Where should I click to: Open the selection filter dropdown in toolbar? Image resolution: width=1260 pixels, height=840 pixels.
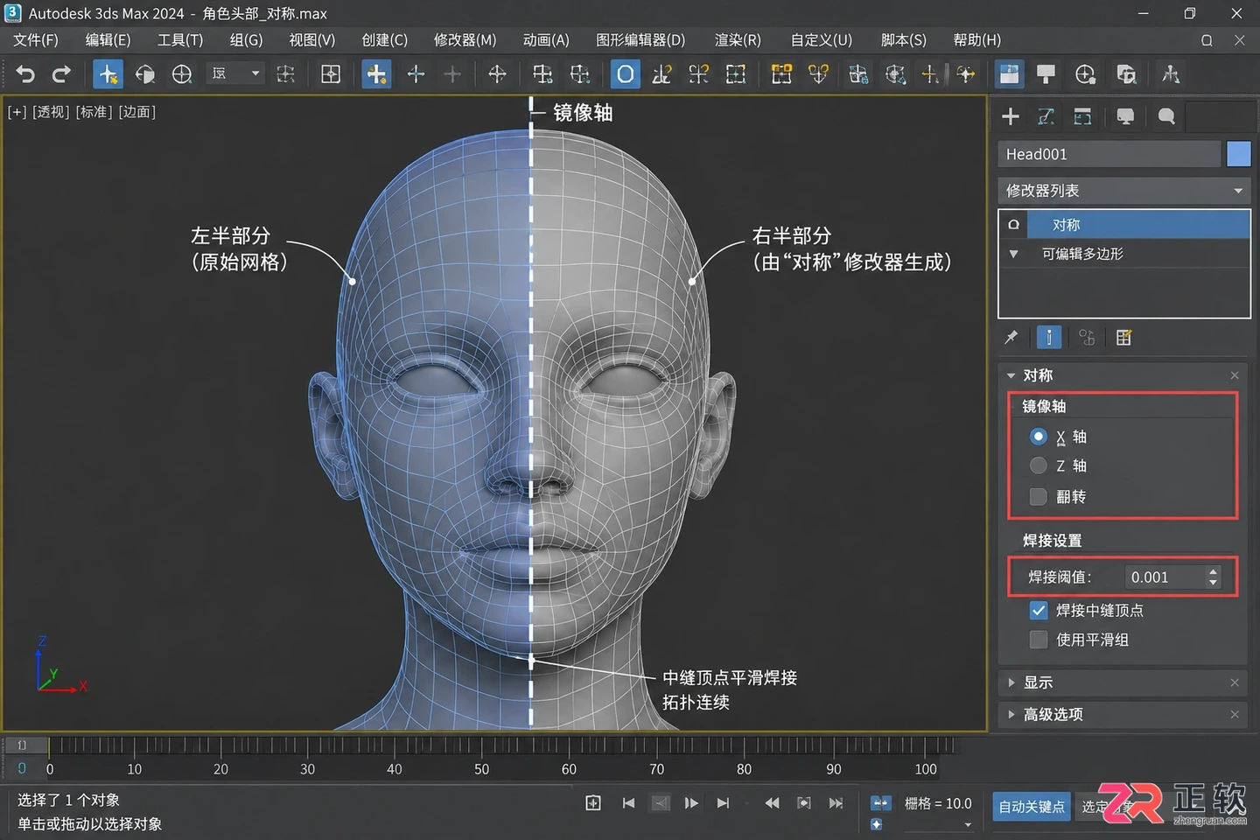pyautogui.click(x=235, y=73)
